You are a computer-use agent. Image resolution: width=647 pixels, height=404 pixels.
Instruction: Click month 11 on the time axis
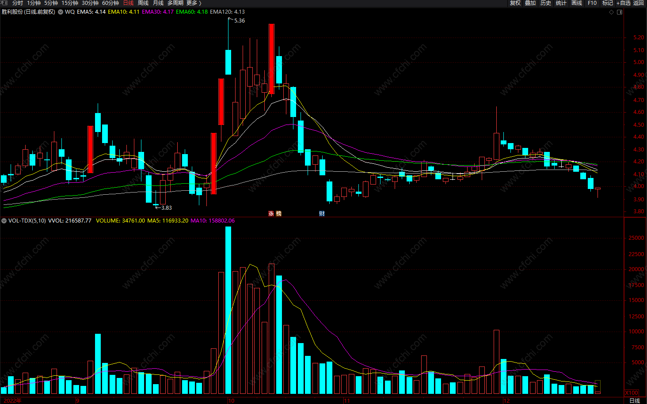tap(347, 401)
